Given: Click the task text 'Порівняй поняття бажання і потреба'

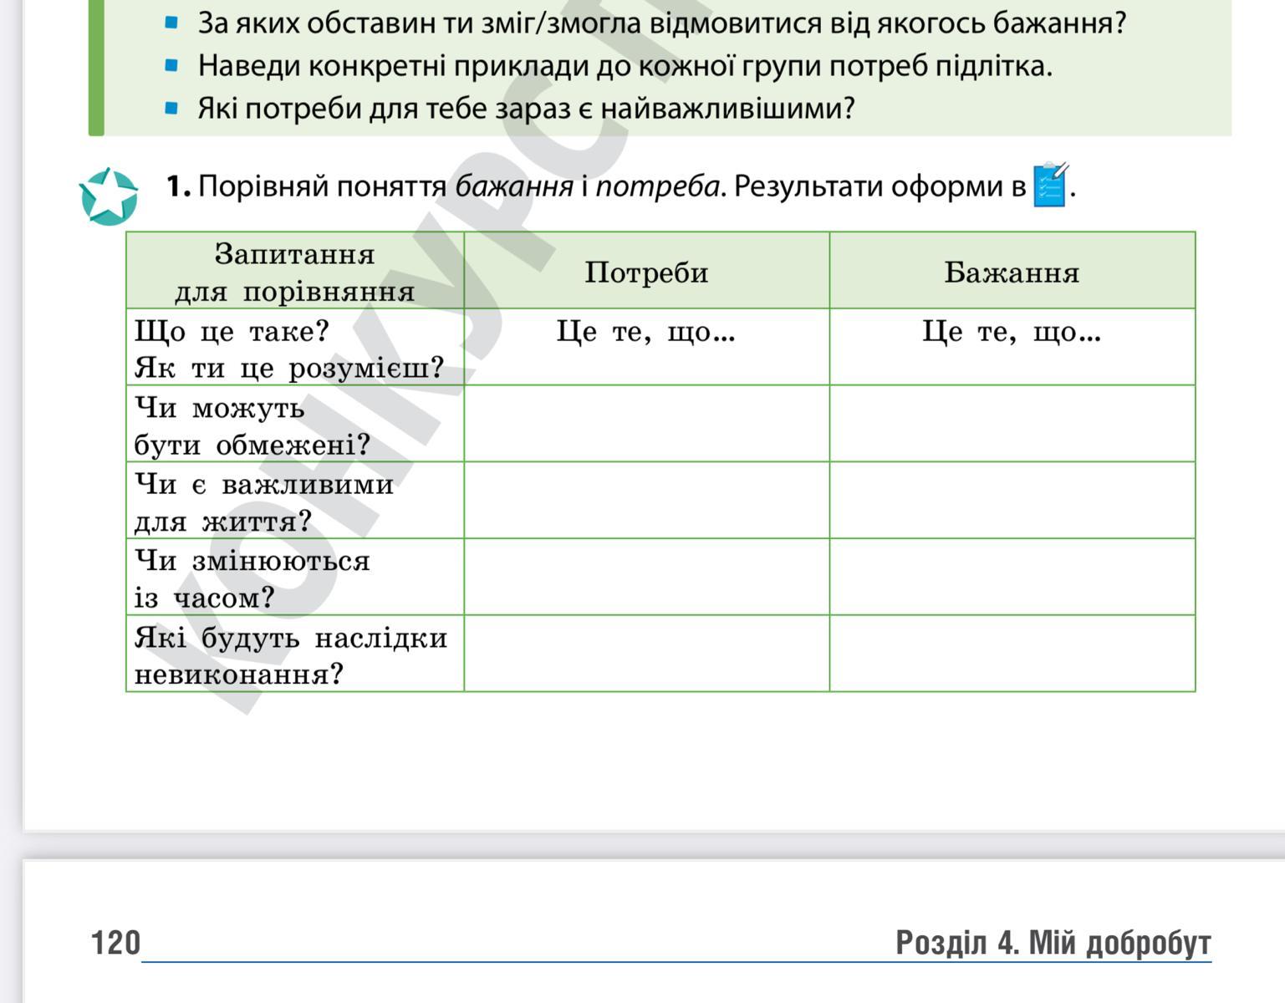Looking at the screenshot, I should [x=460, y=186].
